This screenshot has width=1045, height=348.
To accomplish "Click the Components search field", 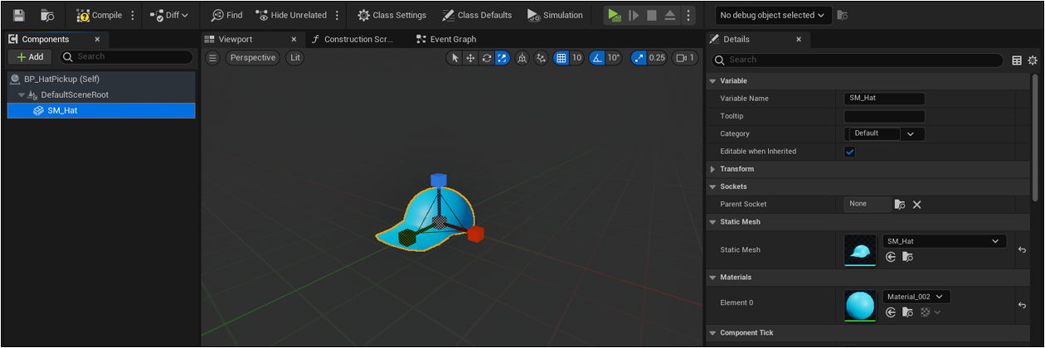I will click(x=125, y=57).
